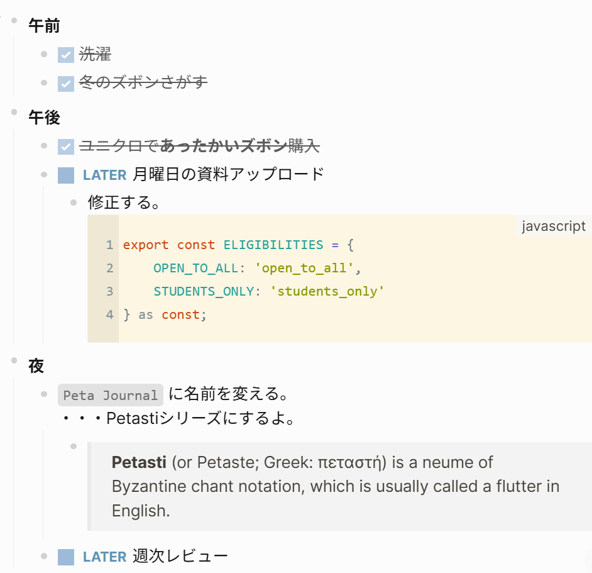Viewport: 592px width, 573px height.
Task: Click the bullet of 月曜日の資料アップロード block
Action: coord(44,174)
